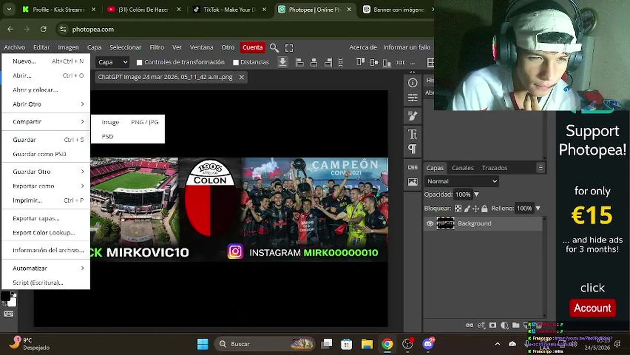The image size is (630, 355).
Task: Open the Paragraph panel icon
Action: click(413, 149)
